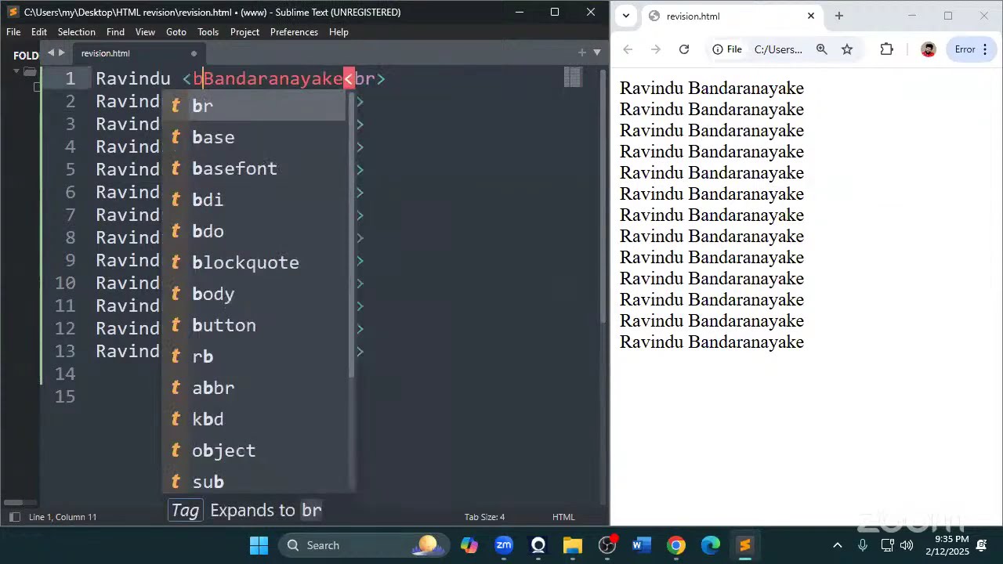
Task: Open File Explorer from the taskbar
Action: tap(573, 545)
